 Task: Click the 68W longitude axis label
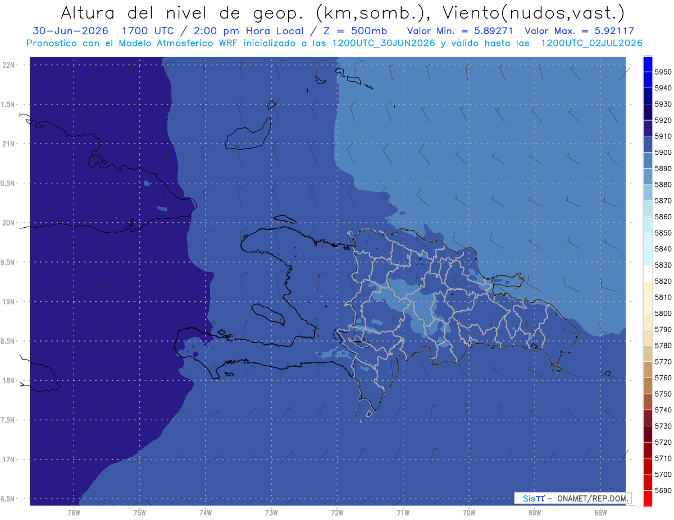[600, 513]
